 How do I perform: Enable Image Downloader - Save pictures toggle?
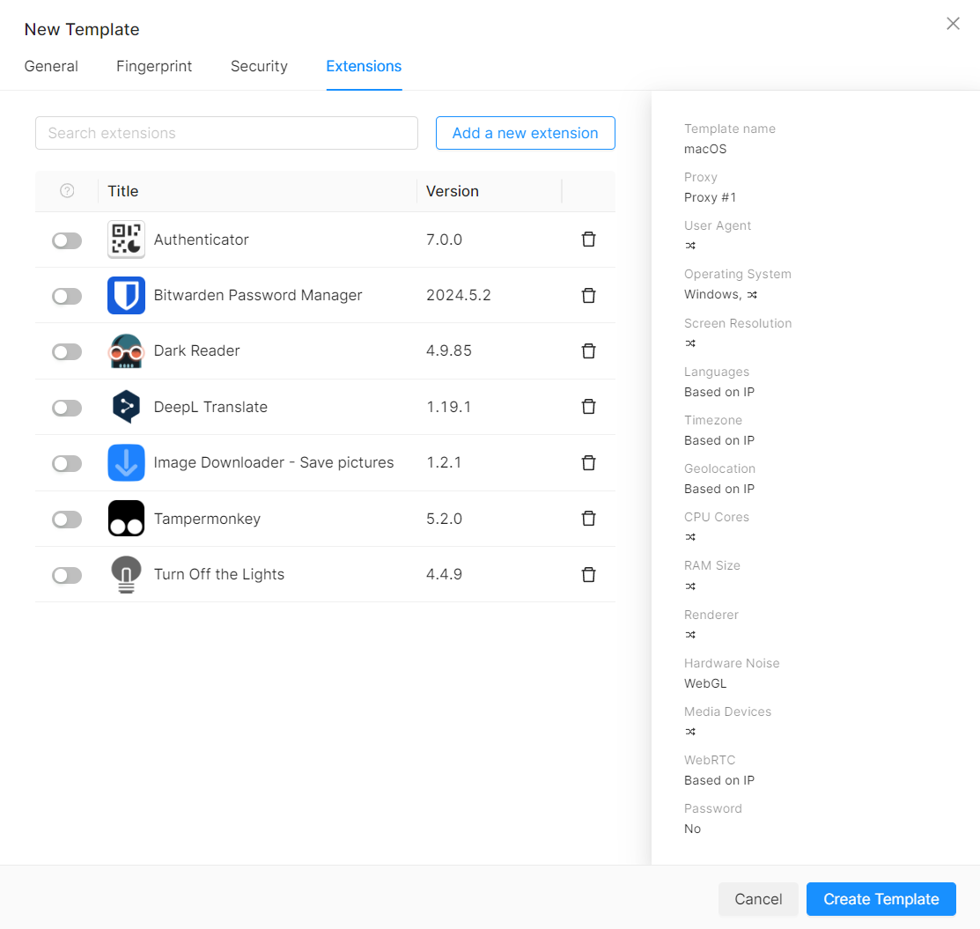pos(67,464)
